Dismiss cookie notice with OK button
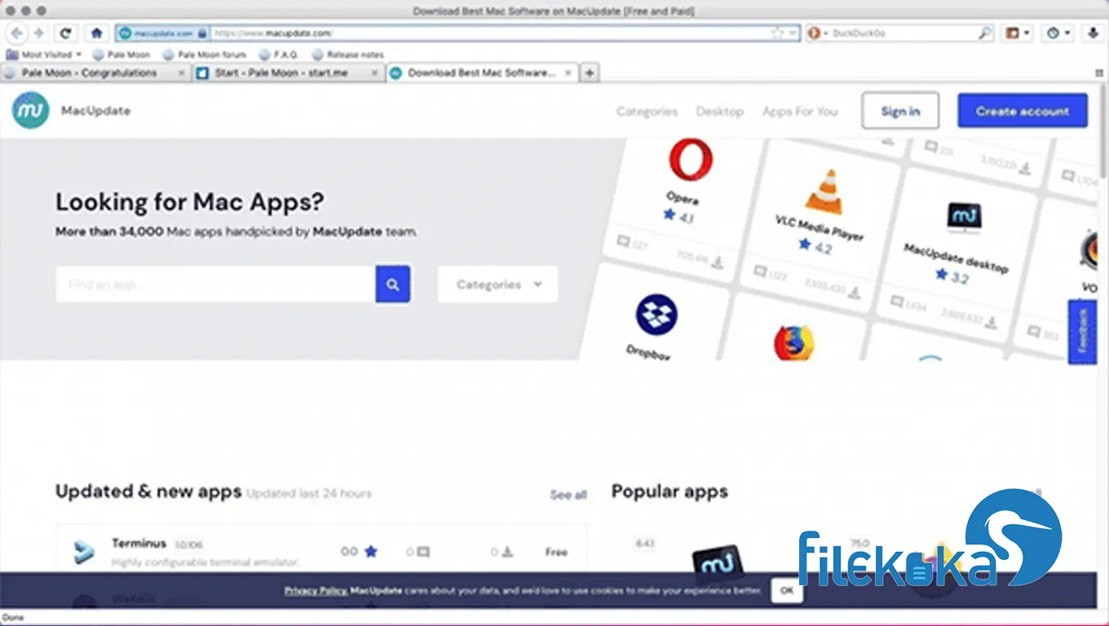Screen dimensions: 1109x626 tap(786, 590)
